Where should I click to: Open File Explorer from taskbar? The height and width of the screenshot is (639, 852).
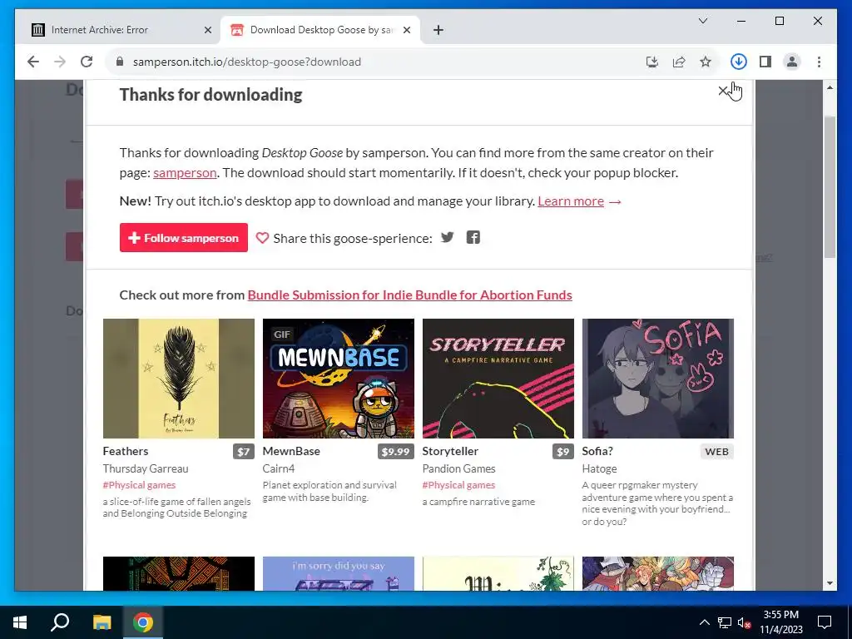pos(102,622)
